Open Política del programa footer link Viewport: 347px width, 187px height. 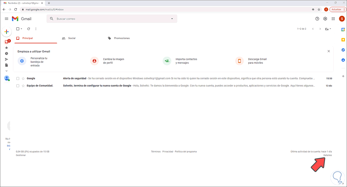tap(186, 152)
